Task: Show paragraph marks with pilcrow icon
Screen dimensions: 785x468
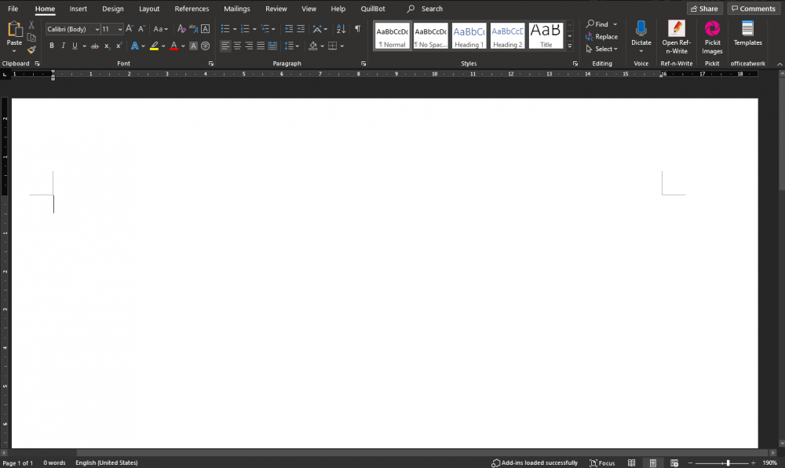Action: 358,29
